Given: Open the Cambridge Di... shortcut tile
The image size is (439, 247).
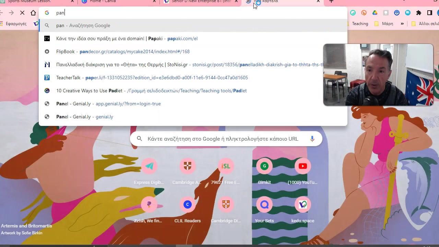Looking at the screenshot, I should tap(226, 210).
